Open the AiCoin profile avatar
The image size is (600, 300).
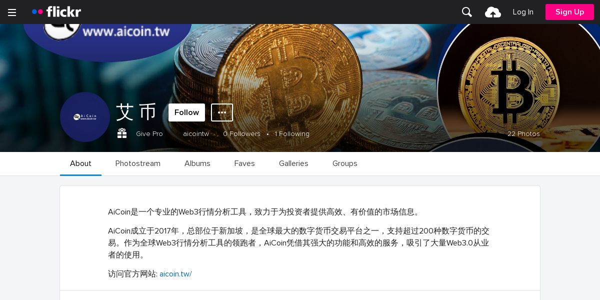[x=85, y=117]
